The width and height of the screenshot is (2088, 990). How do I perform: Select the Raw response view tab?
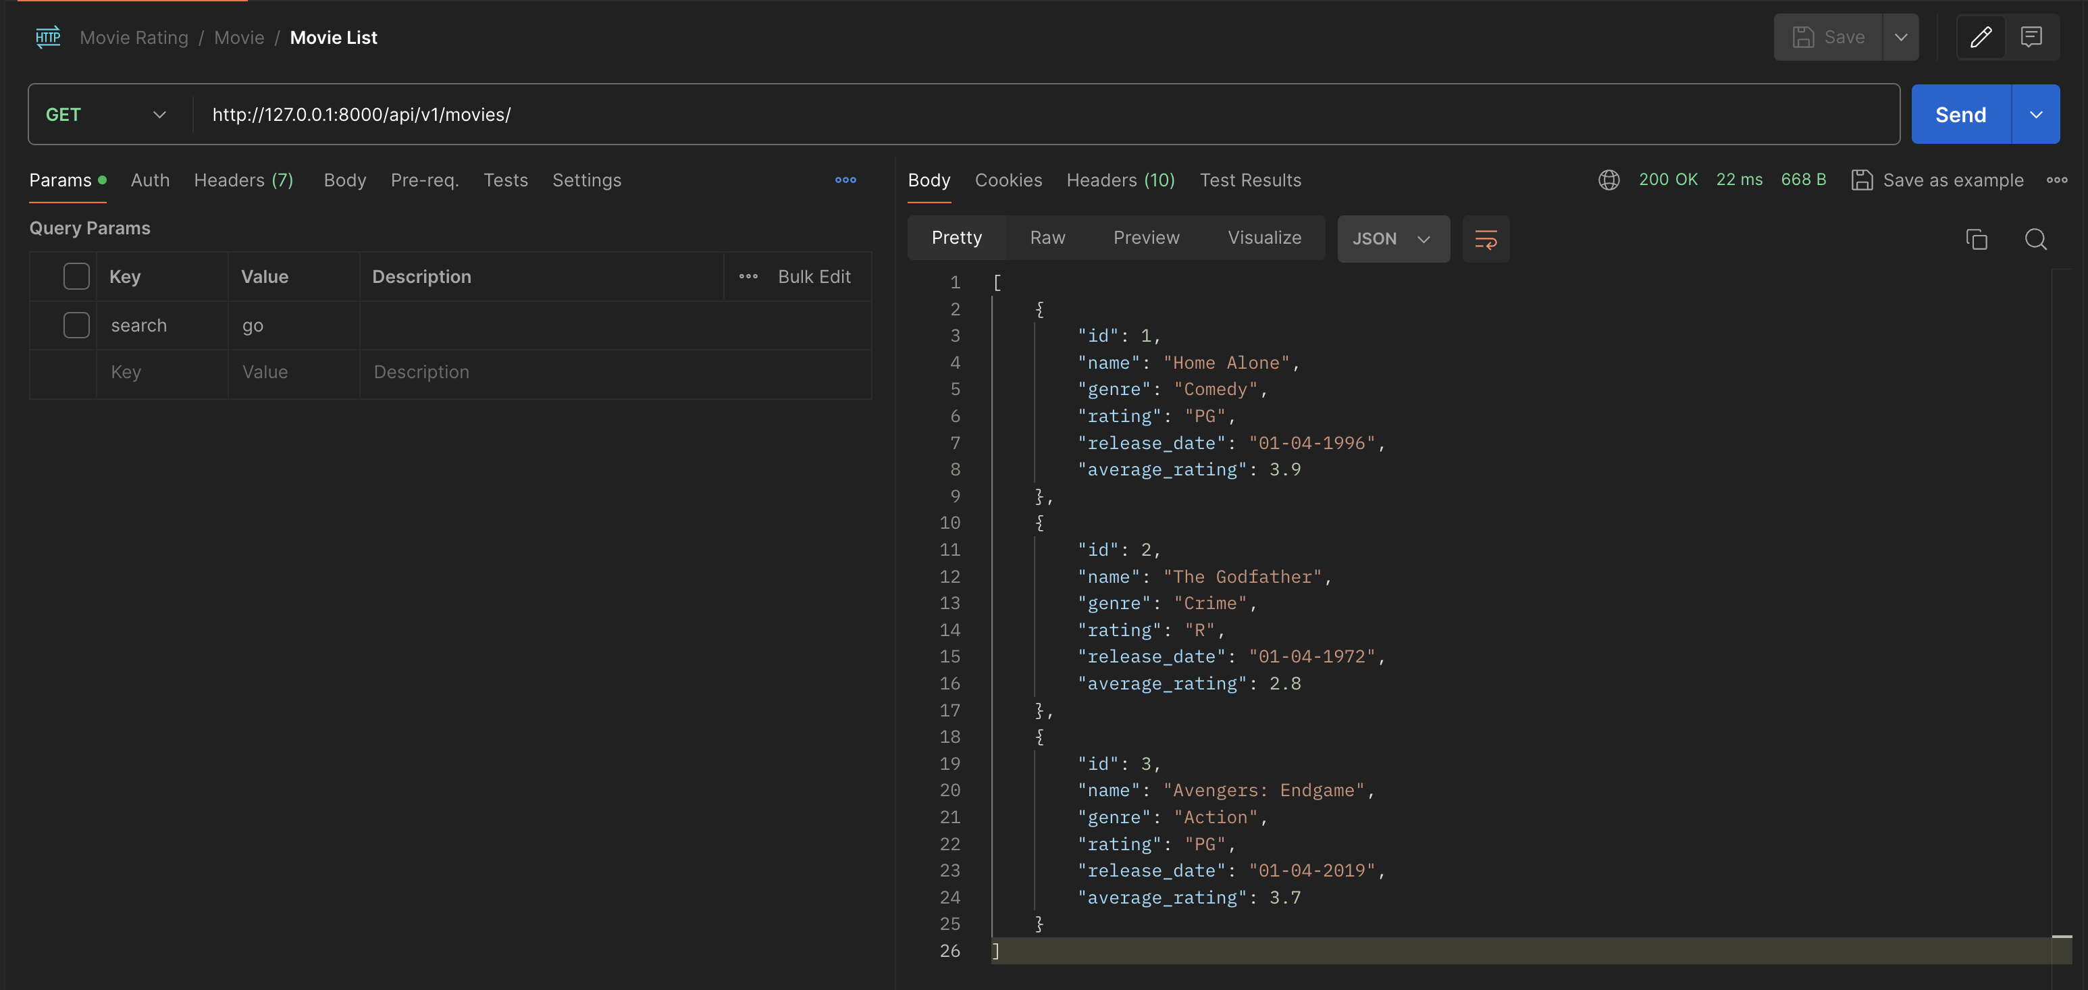tap(1047, 238)
